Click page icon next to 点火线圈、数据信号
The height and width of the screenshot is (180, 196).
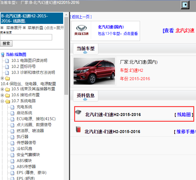pos(12,125)
